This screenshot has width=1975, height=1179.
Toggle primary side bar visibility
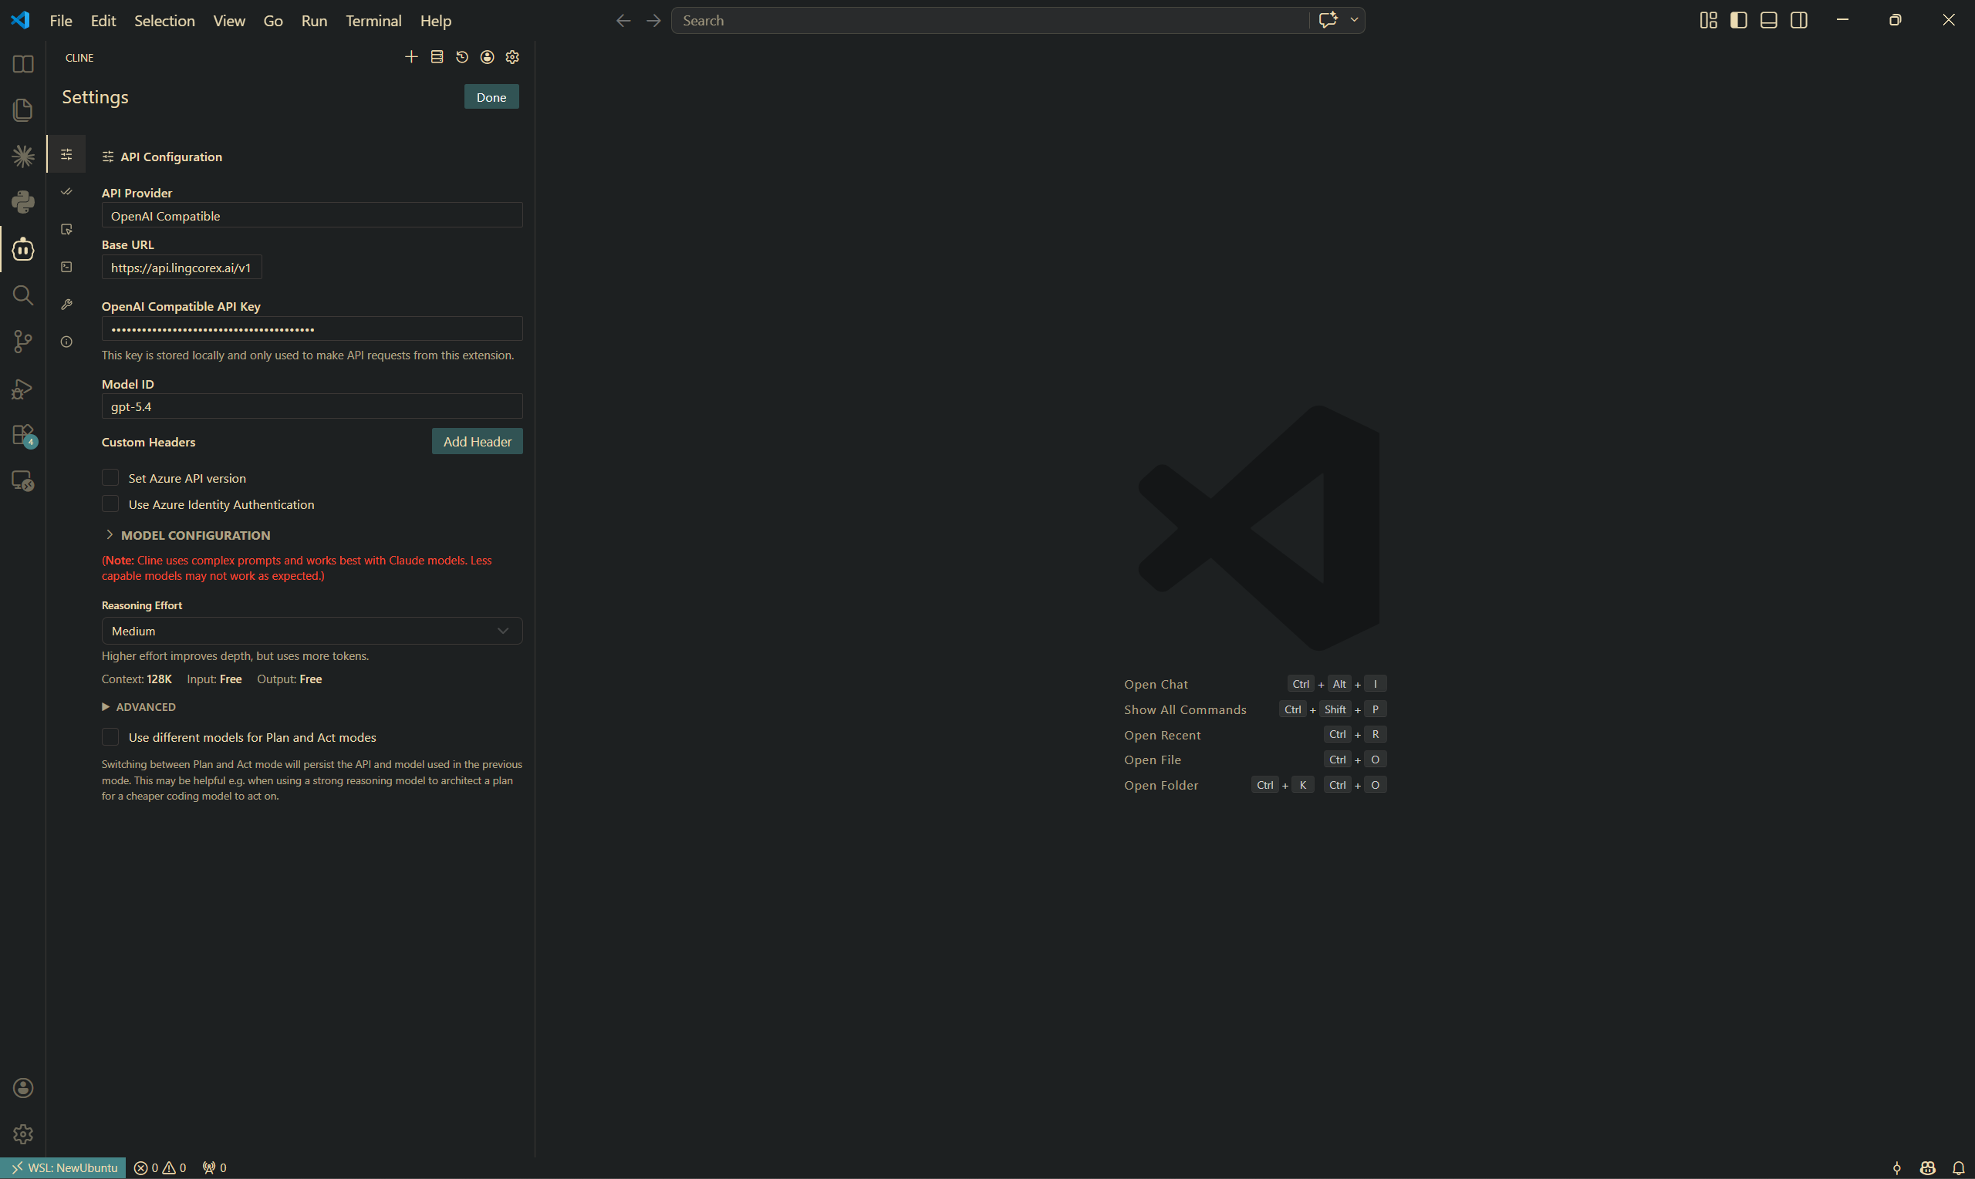(1738, 21)
